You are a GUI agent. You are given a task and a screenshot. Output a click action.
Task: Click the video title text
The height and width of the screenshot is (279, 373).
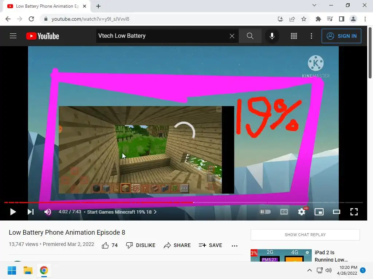(67, 232)
